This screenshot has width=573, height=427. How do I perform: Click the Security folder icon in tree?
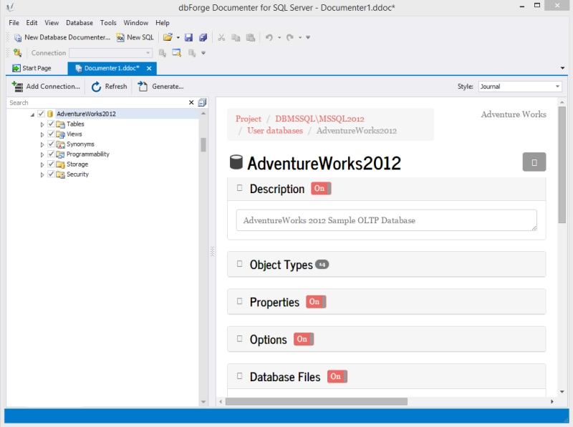[60, 175]
